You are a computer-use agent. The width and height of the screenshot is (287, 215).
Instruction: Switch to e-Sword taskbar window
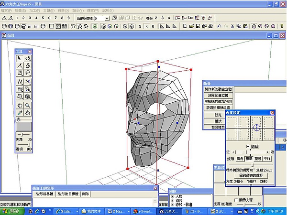143,211
